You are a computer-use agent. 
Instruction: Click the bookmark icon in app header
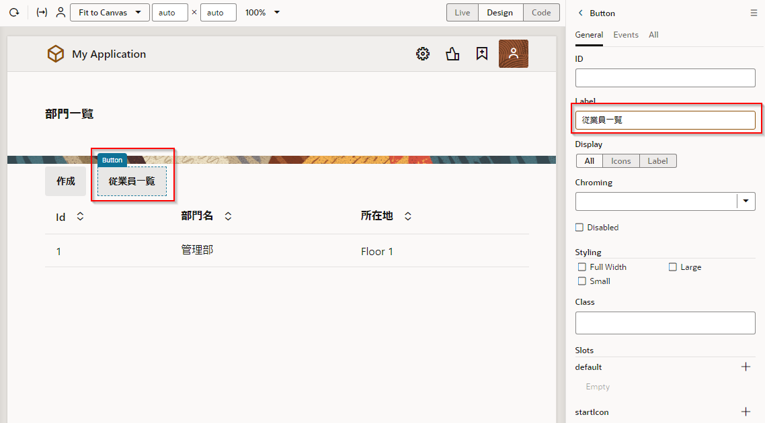point(481,54)
